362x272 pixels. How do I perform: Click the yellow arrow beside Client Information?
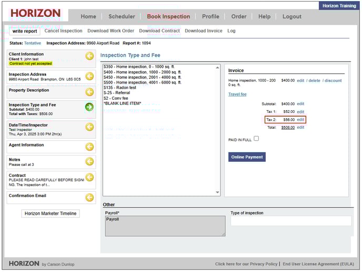89,56
